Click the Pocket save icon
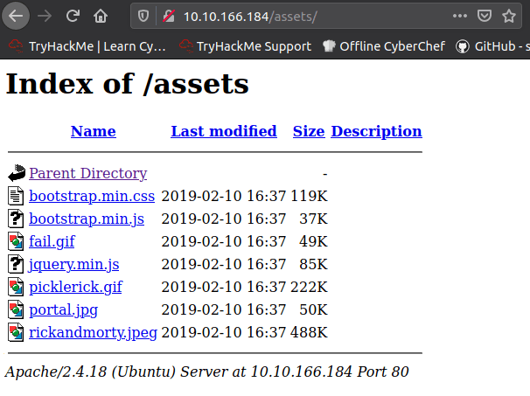 [x=485, y=16]
